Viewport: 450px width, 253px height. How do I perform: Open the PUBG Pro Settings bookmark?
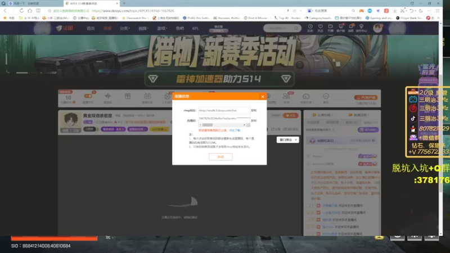click(196, 18)
